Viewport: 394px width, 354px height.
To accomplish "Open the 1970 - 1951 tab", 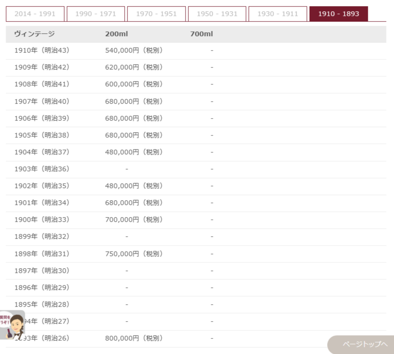I will click(156, 14).
